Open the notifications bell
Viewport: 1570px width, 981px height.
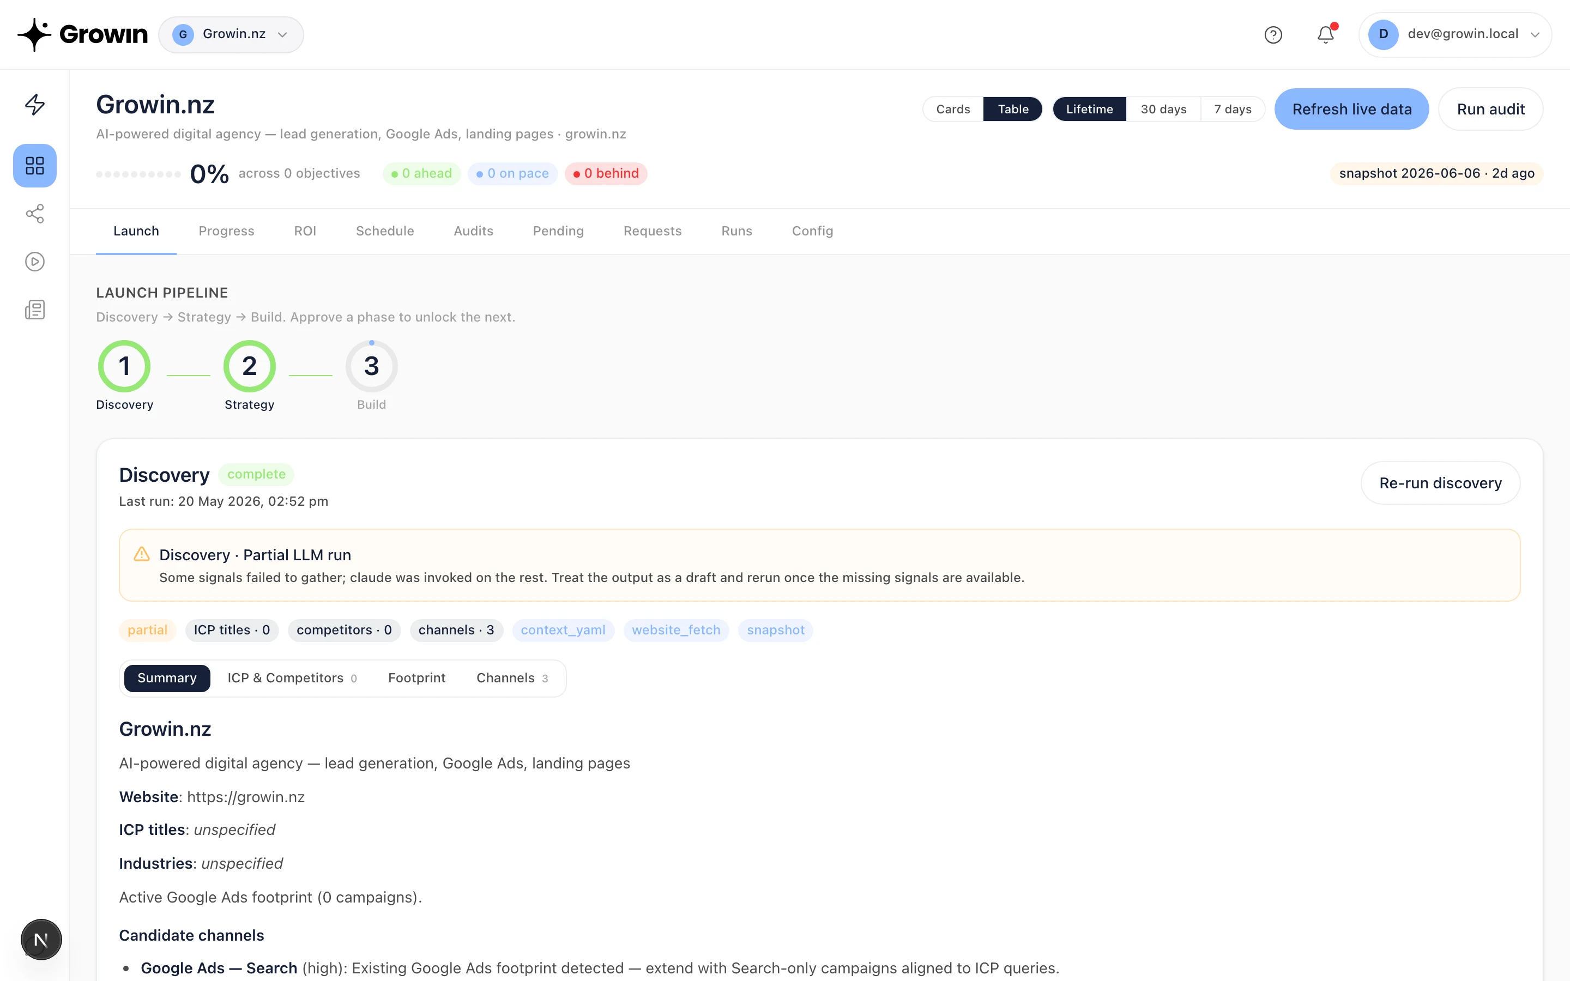[x=1325, y=34]
